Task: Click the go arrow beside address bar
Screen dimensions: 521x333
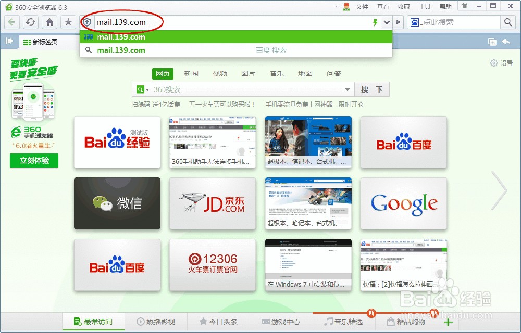Action: [398, 22]
